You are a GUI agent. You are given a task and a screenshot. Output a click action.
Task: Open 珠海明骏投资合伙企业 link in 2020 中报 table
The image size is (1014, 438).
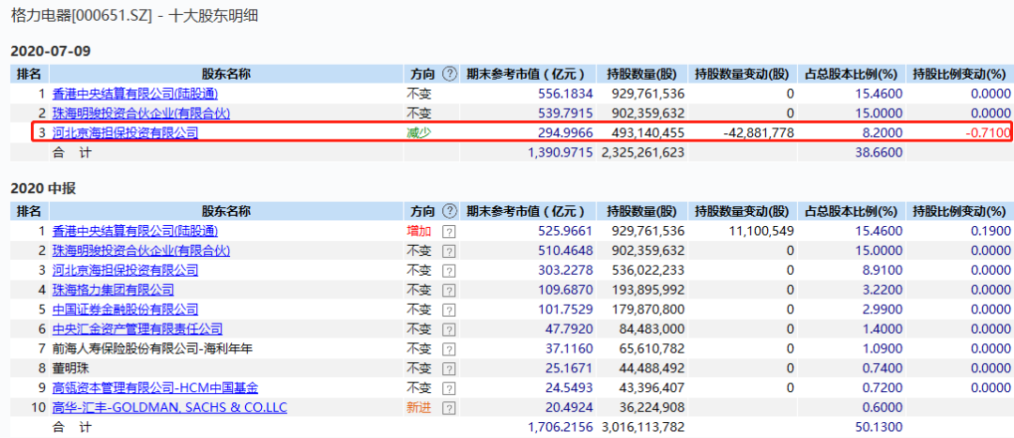point(141,250)
